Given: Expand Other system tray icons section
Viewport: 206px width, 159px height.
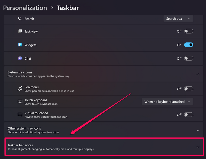Looking at the screenshot, I should click(x=198, y=130).
